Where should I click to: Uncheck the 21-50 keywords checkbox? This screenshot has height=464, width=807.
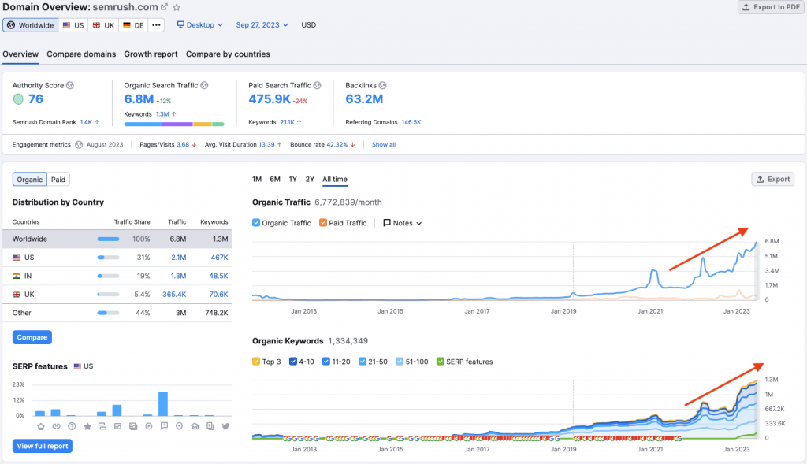(x=363, y=362)
